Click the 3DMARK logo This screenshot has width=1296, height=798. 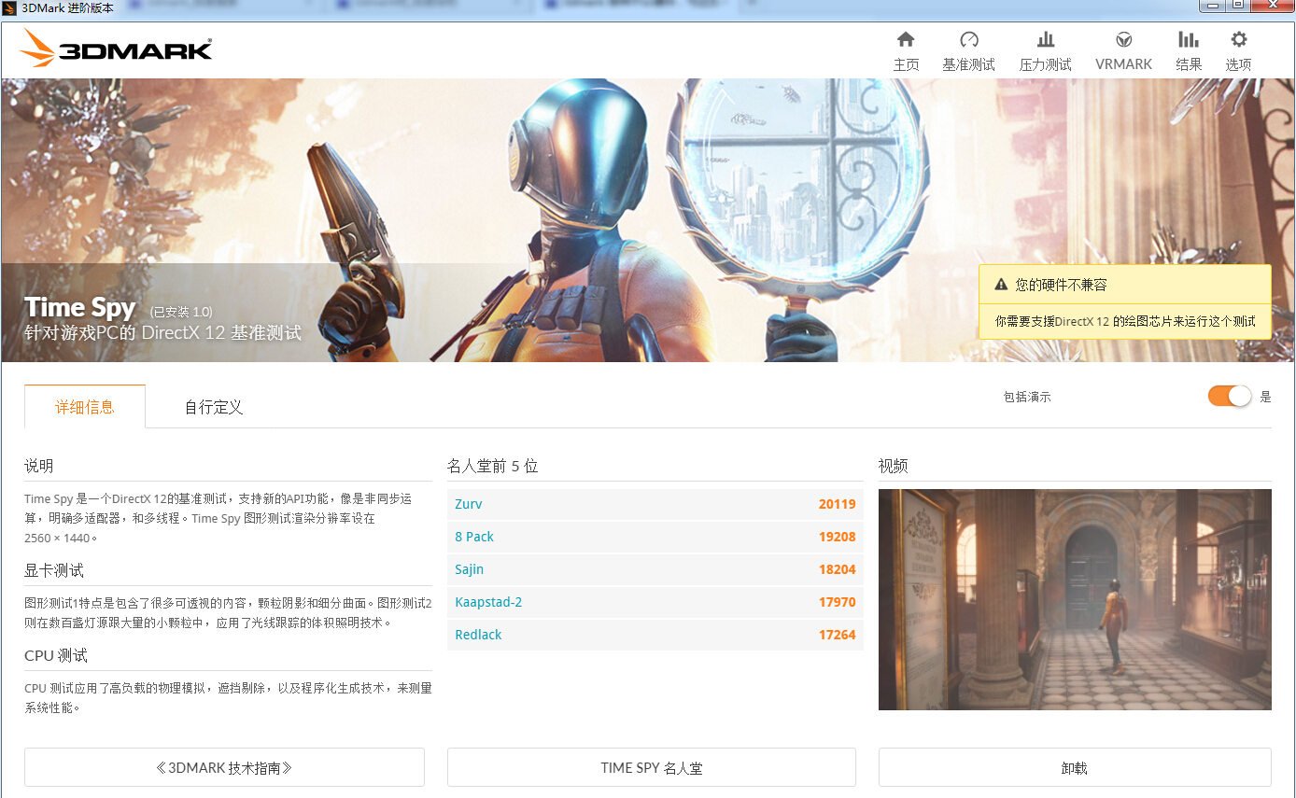117,48
